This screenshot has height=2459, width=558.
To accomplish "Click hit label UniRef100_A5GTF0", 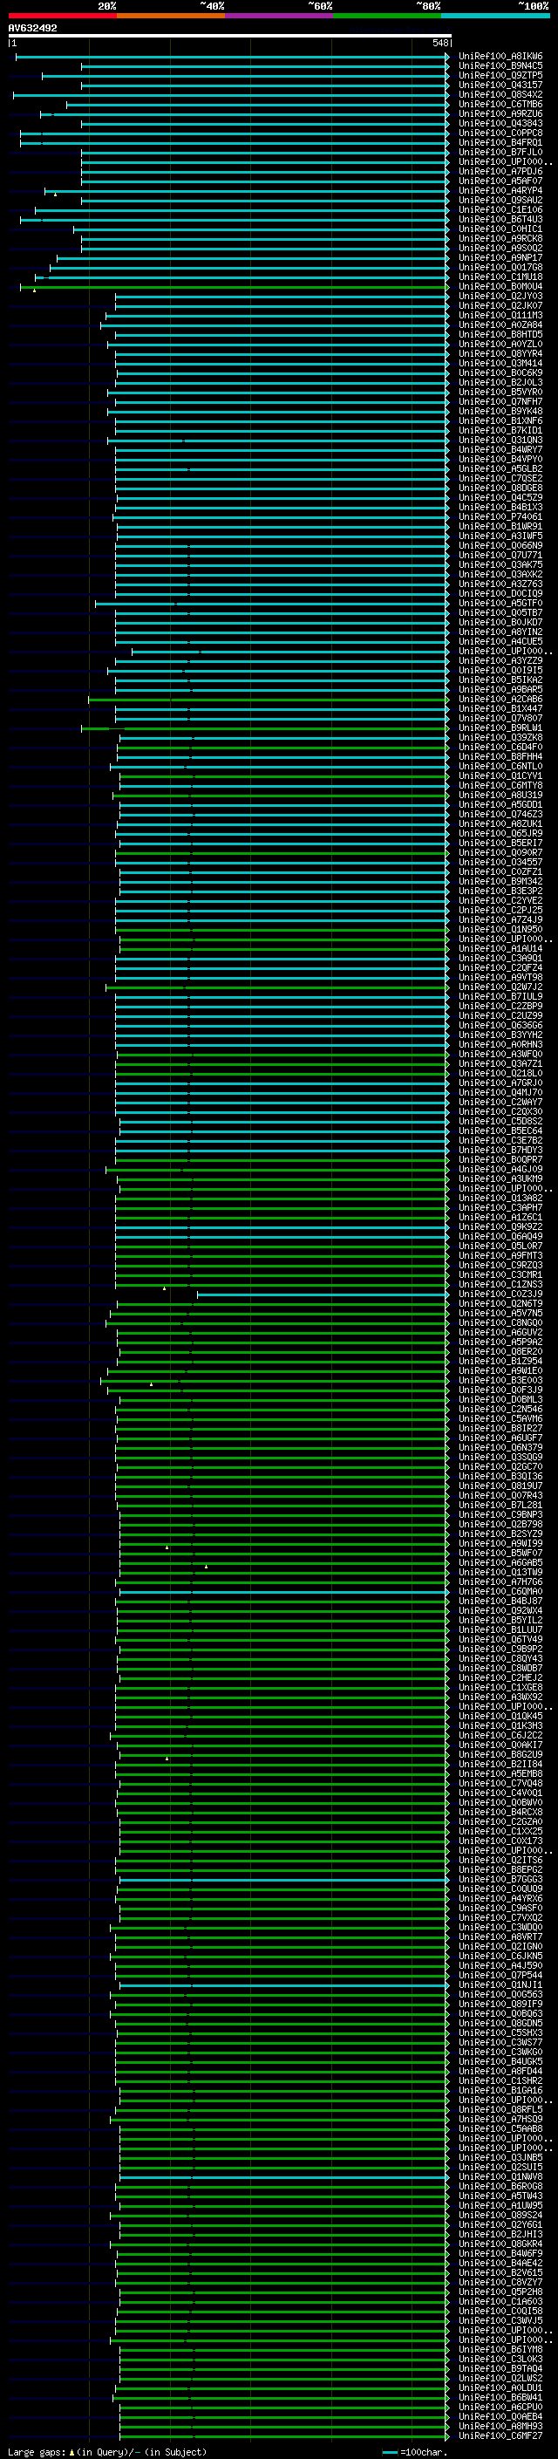I will [500, 604].
